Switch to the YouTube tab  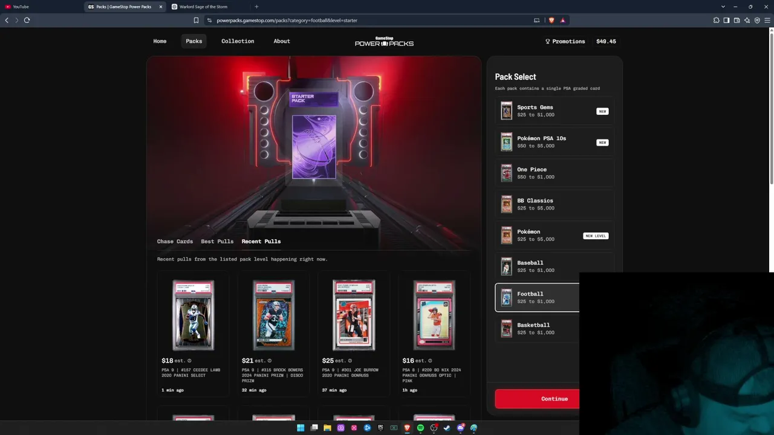coord(42,7)
